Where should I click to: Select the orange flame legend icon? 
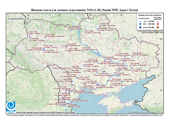tap(158, 27)
